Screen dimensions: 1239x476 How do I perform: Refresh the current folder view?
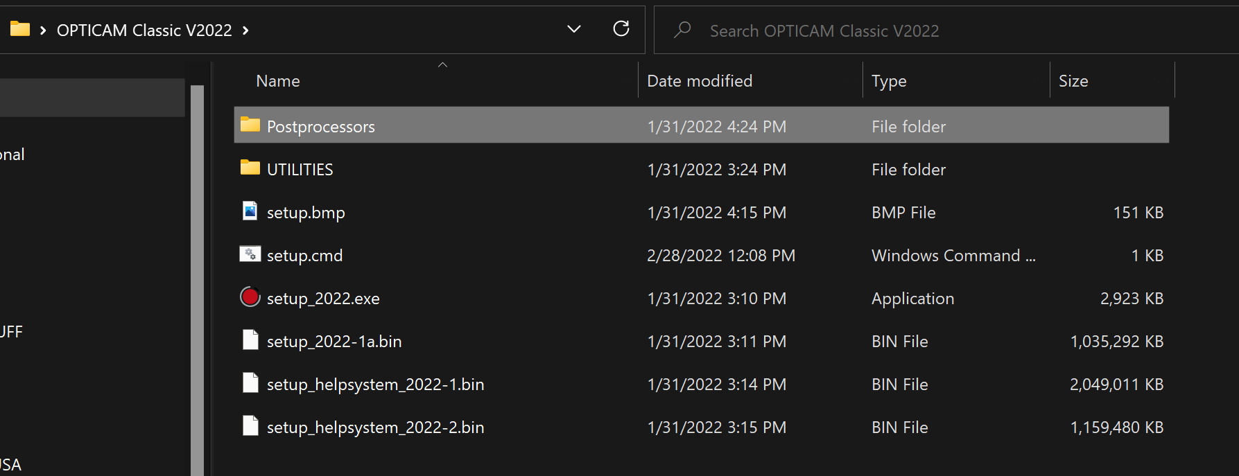click(621, 28)
